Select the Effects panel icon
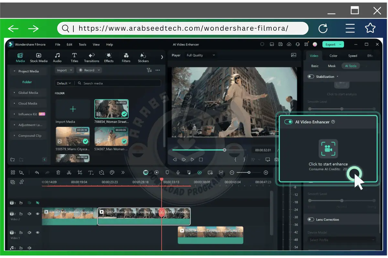This screenshot has height=258, width=388. 109,57
